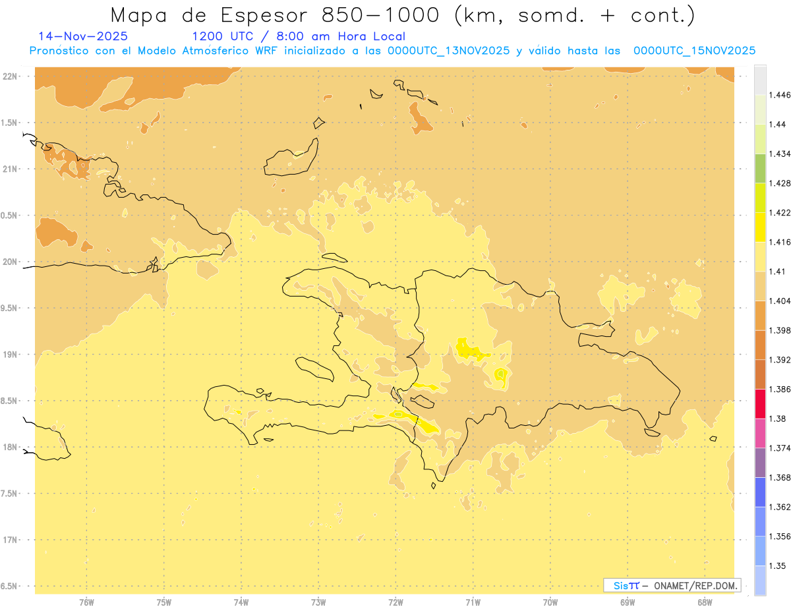Click the 21N latitude label
791x611 pixels.
10,169
